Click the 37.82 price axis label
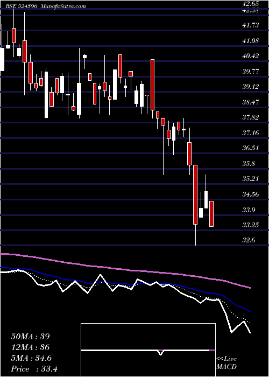269x377 pixels. pyautogui.click(x=250, y=117)
